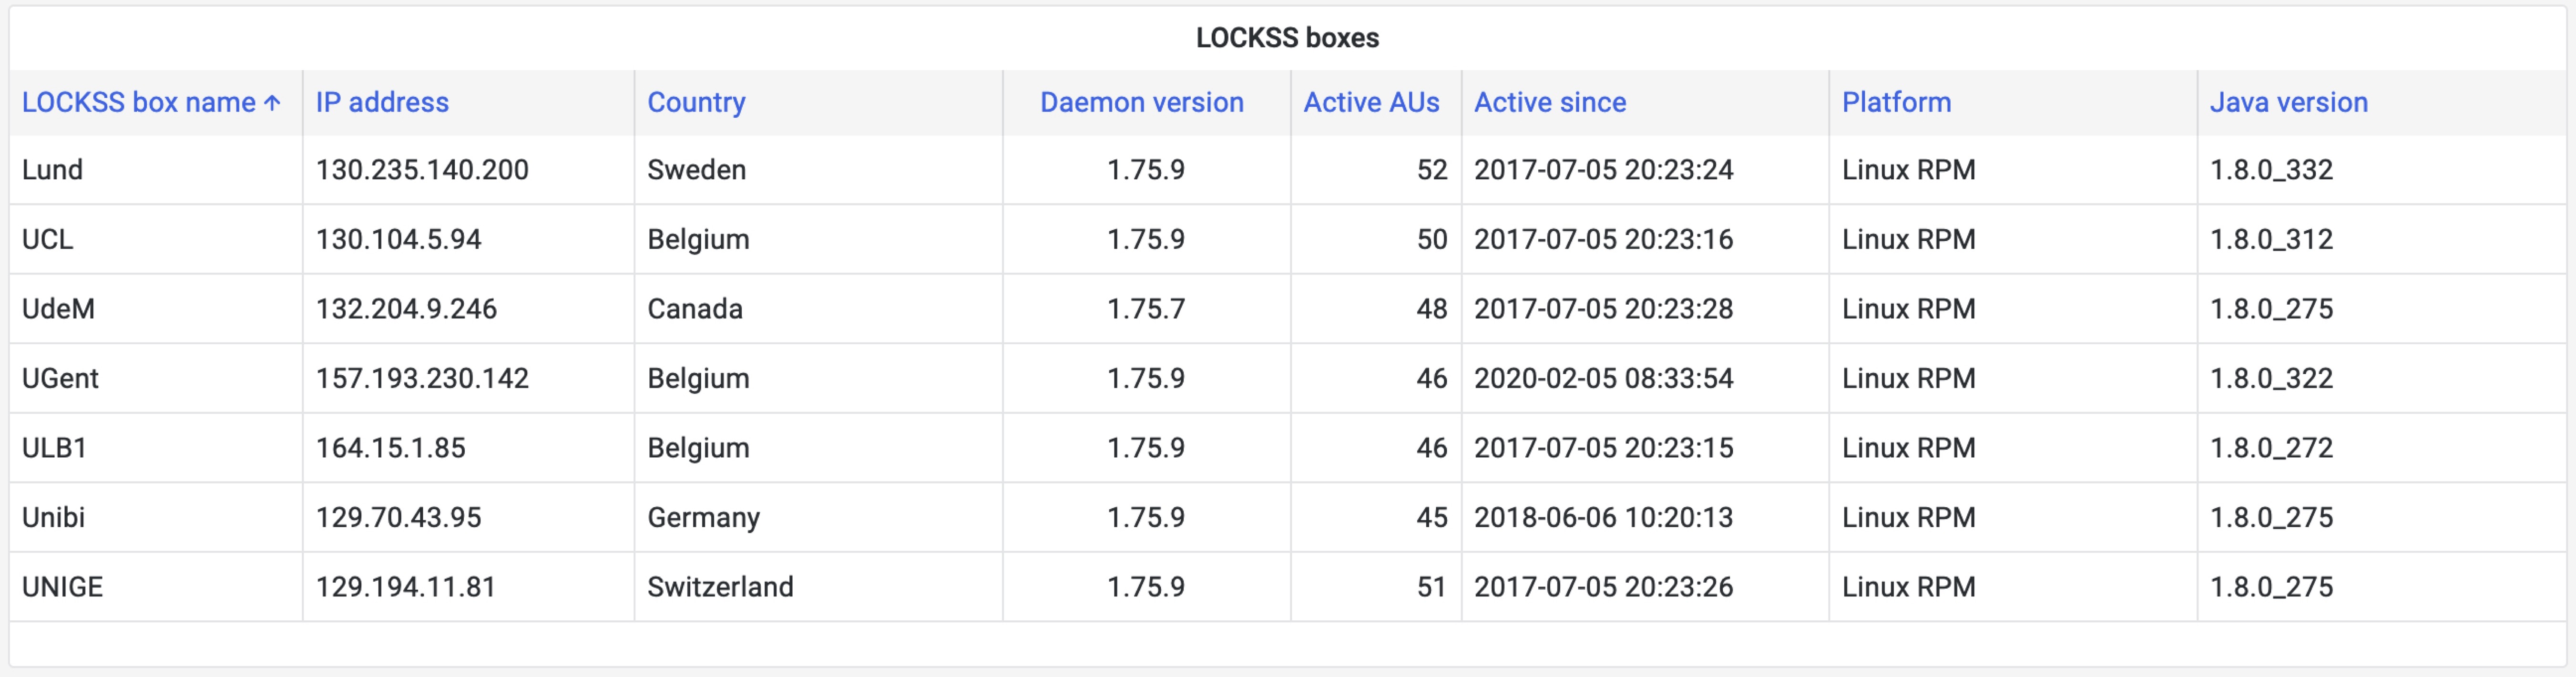
Task: Click the sort arrow beside LOCKSS box name
Action: tap(271, 102)
